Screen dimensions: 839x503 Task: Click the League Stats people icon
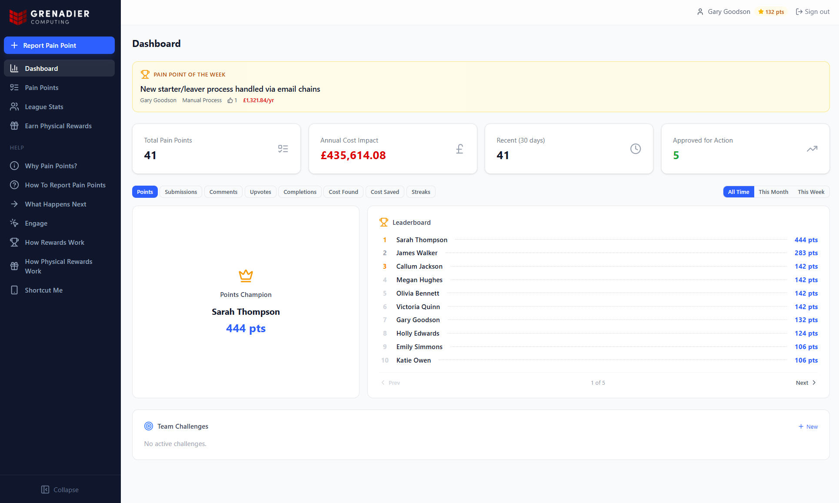click(x=15, y=107)
